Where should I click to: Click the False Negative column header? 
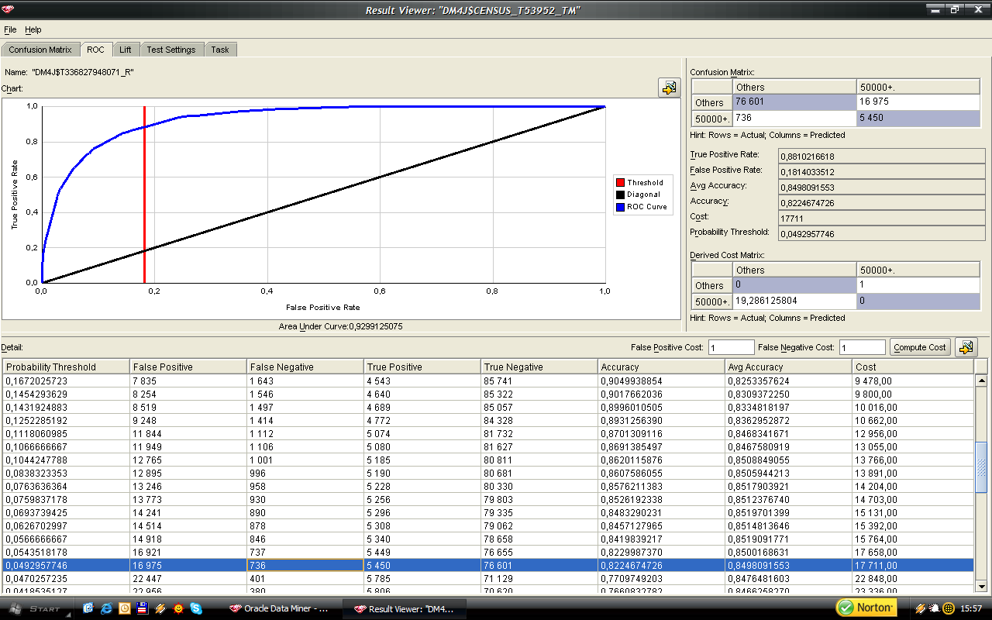(305, 367)
